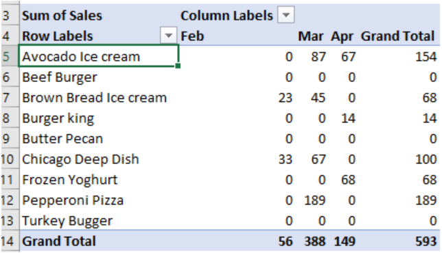The width and height of the screenshot is (442, 253).
Task: Select the Apr column header cell
Action: tap(342, 36)
